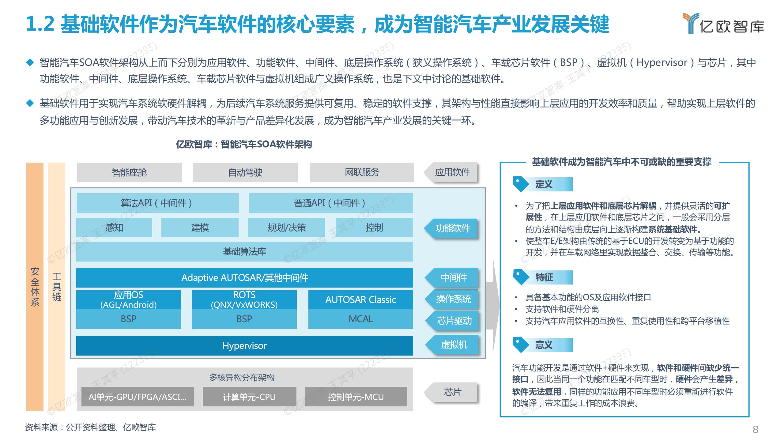Click the 操作系统 arrow label
This screenshot has height=441, width=784.
click(x=451, y=299)
